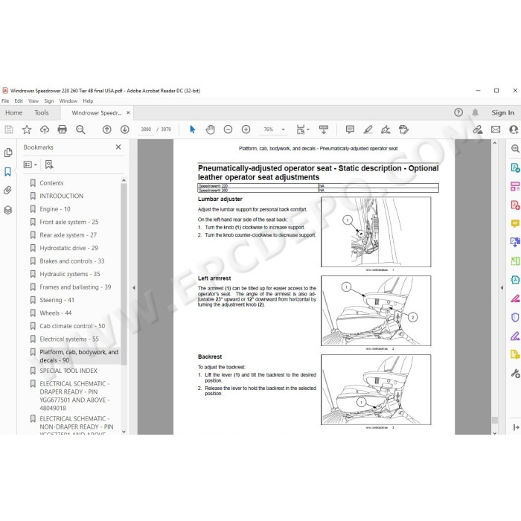Click the scrolling mode toolbar icon
The height and width of the screenshot is (521, 521).
(324, 130)
